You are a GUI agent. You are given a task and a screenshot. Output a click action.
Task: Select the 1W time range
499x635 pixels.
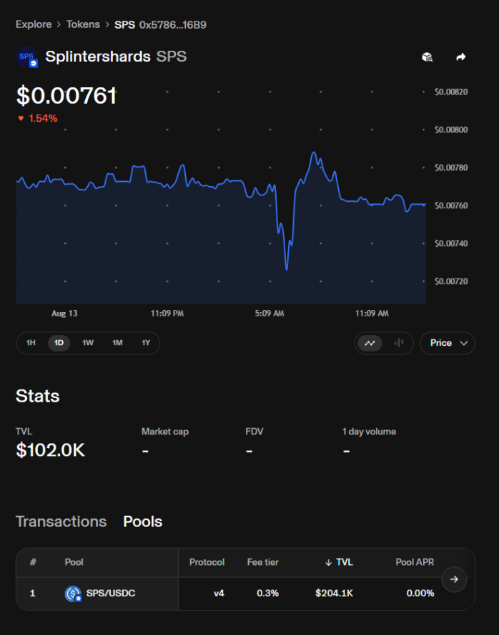point(88,343)
